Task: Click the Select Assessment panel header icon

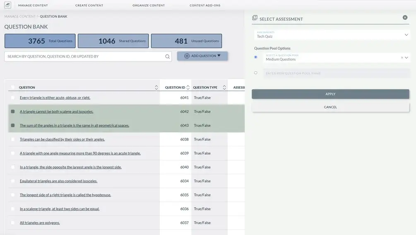Action: [255, 18]
